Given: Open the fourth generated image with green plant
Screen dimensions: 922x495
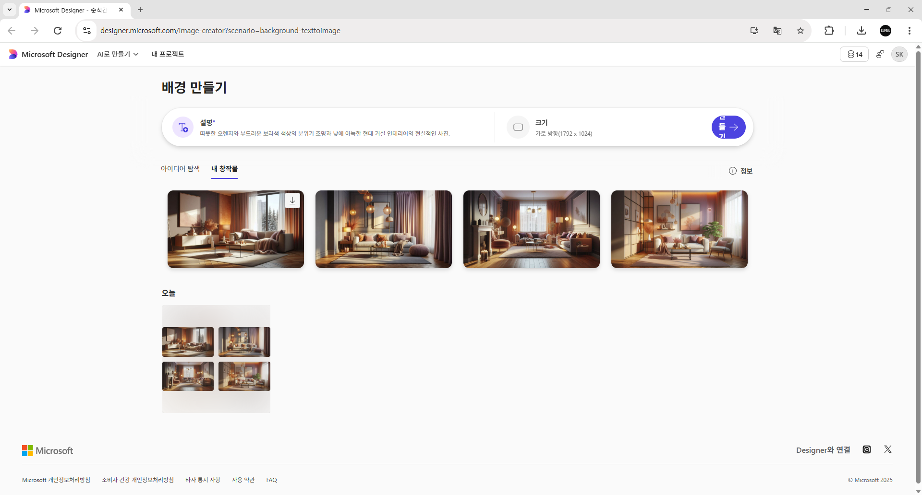Looking at the screenshot, I should pos(679,229).
